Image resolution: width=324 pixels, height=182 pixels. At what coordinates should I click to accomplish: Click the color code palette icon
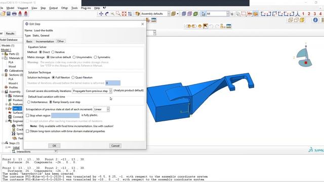point(137,14)
